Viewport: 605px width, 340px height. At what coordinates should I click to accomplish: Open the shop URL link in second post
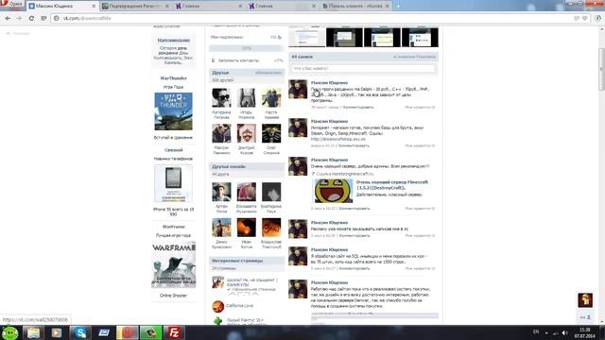coord(338,139)
